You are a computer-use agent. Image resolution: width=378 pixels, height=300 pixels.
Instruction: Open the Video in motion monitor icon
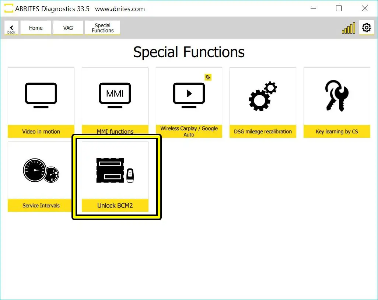click(x=41, y=95)
